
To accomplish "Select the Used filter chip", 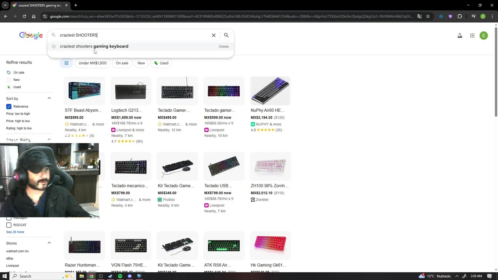I will pyautogui.click(x=161, y=63).
